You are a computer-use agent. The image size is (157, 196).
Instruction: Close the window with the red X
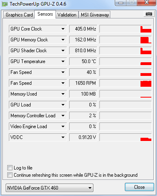(147, 2)
